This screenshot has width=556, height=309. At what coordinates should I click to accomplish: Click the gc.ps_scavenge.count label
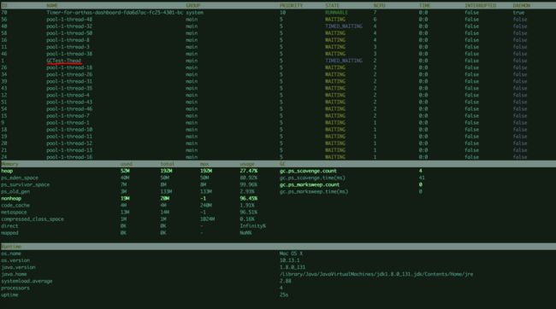(308, 171)
